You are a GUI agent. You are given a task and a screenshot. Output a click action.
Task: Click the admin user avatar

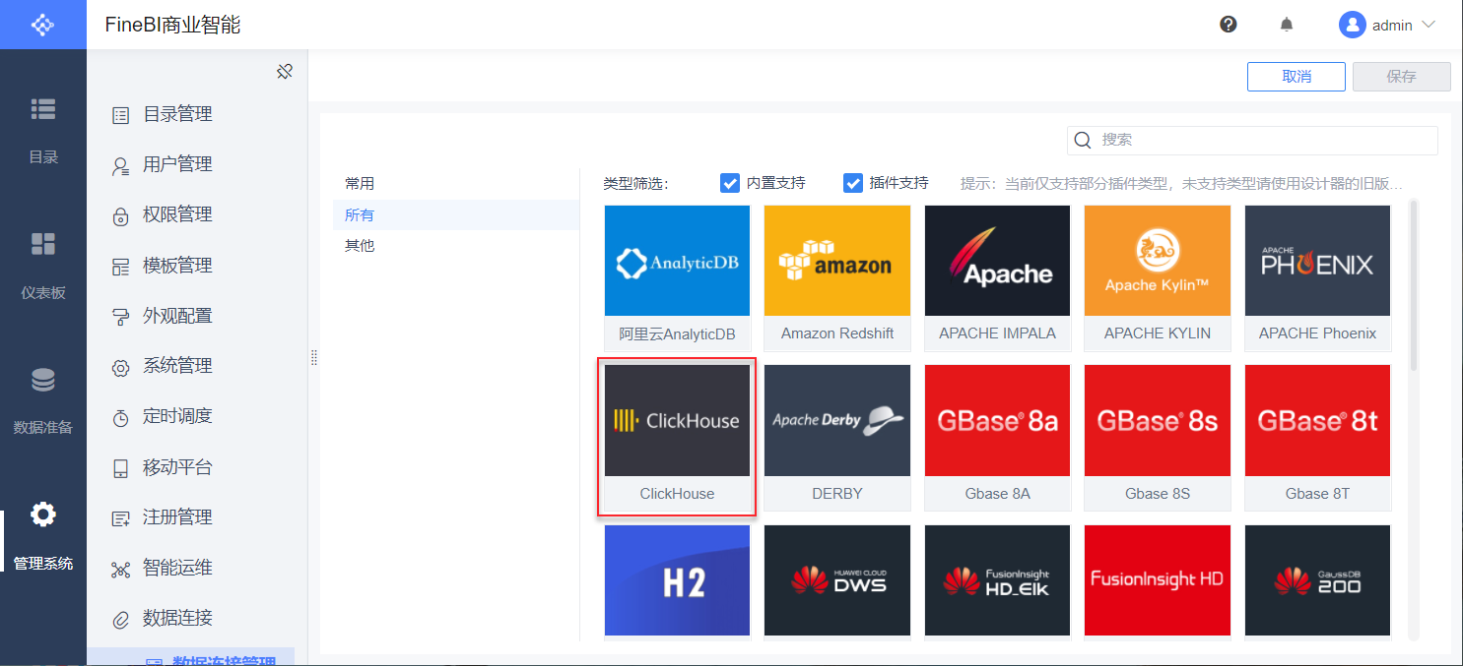pyautogui.click(x=1352, y=25)
